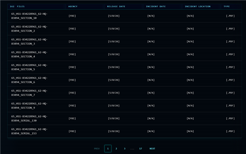Sort by the Agency column header

(x=73, y=7)
